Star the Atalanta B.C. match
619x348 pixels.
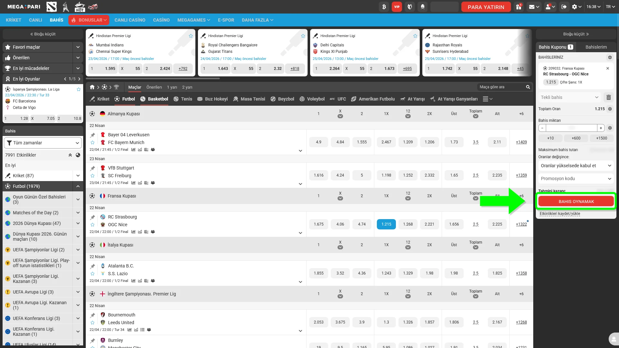(93, 274)
